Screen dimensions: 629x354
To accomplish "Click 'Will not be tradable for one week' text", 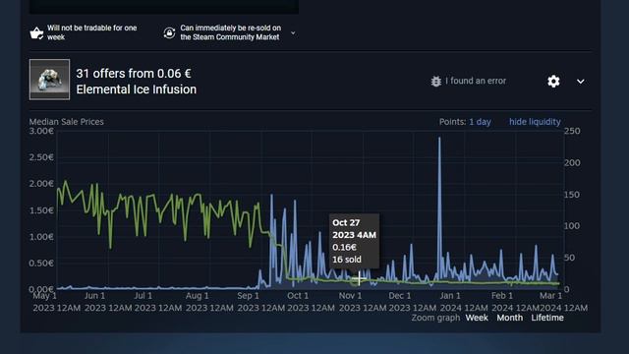I will [x=91, y=32].
